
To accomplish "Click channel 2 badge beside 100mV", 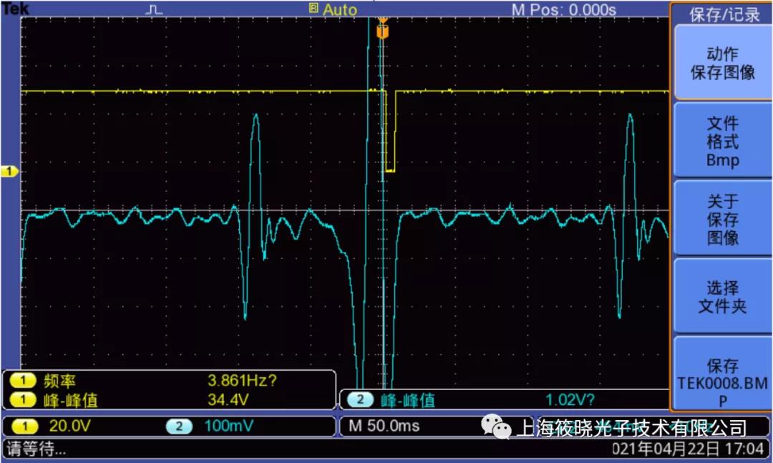I will coord(179,427).
